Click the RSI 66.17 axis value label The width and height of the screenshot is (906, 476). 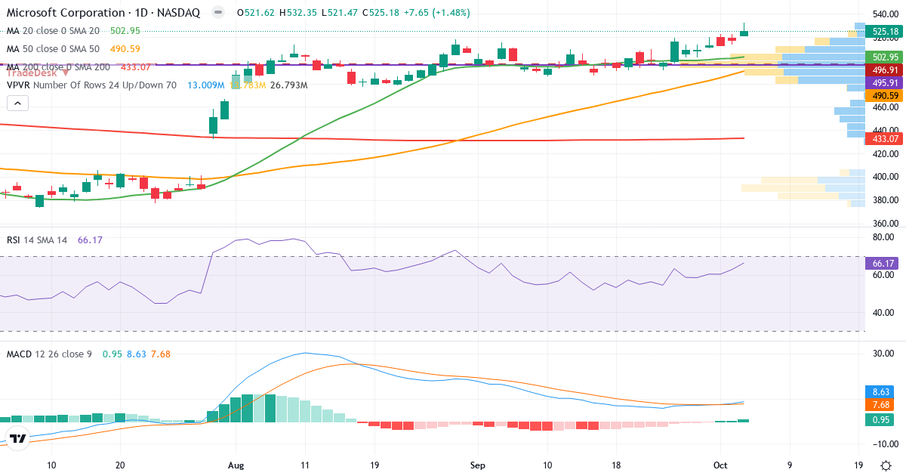click(x=882, y=263)
